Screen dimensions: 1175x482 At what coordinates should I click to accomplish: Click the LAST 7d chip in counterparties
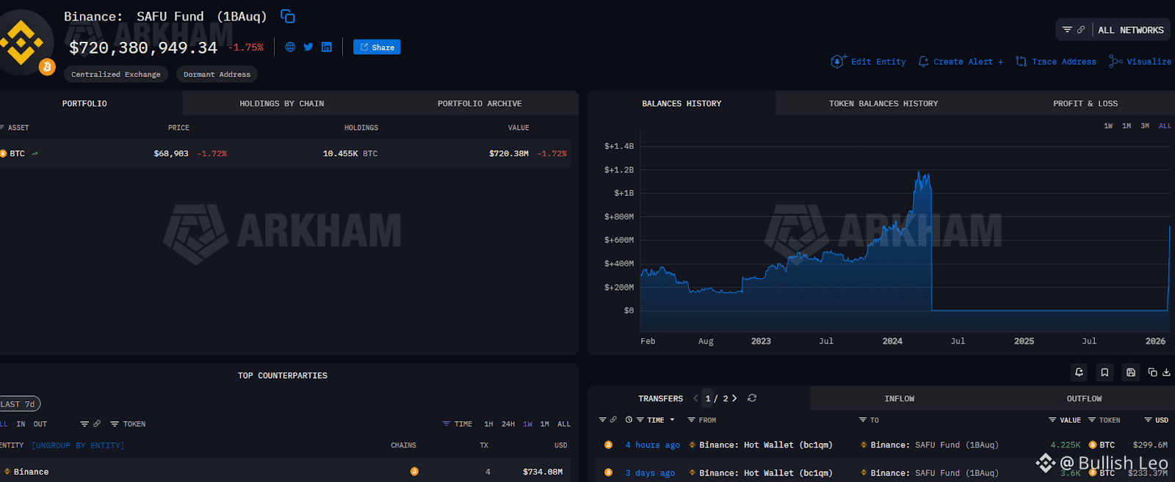[19, 404]
